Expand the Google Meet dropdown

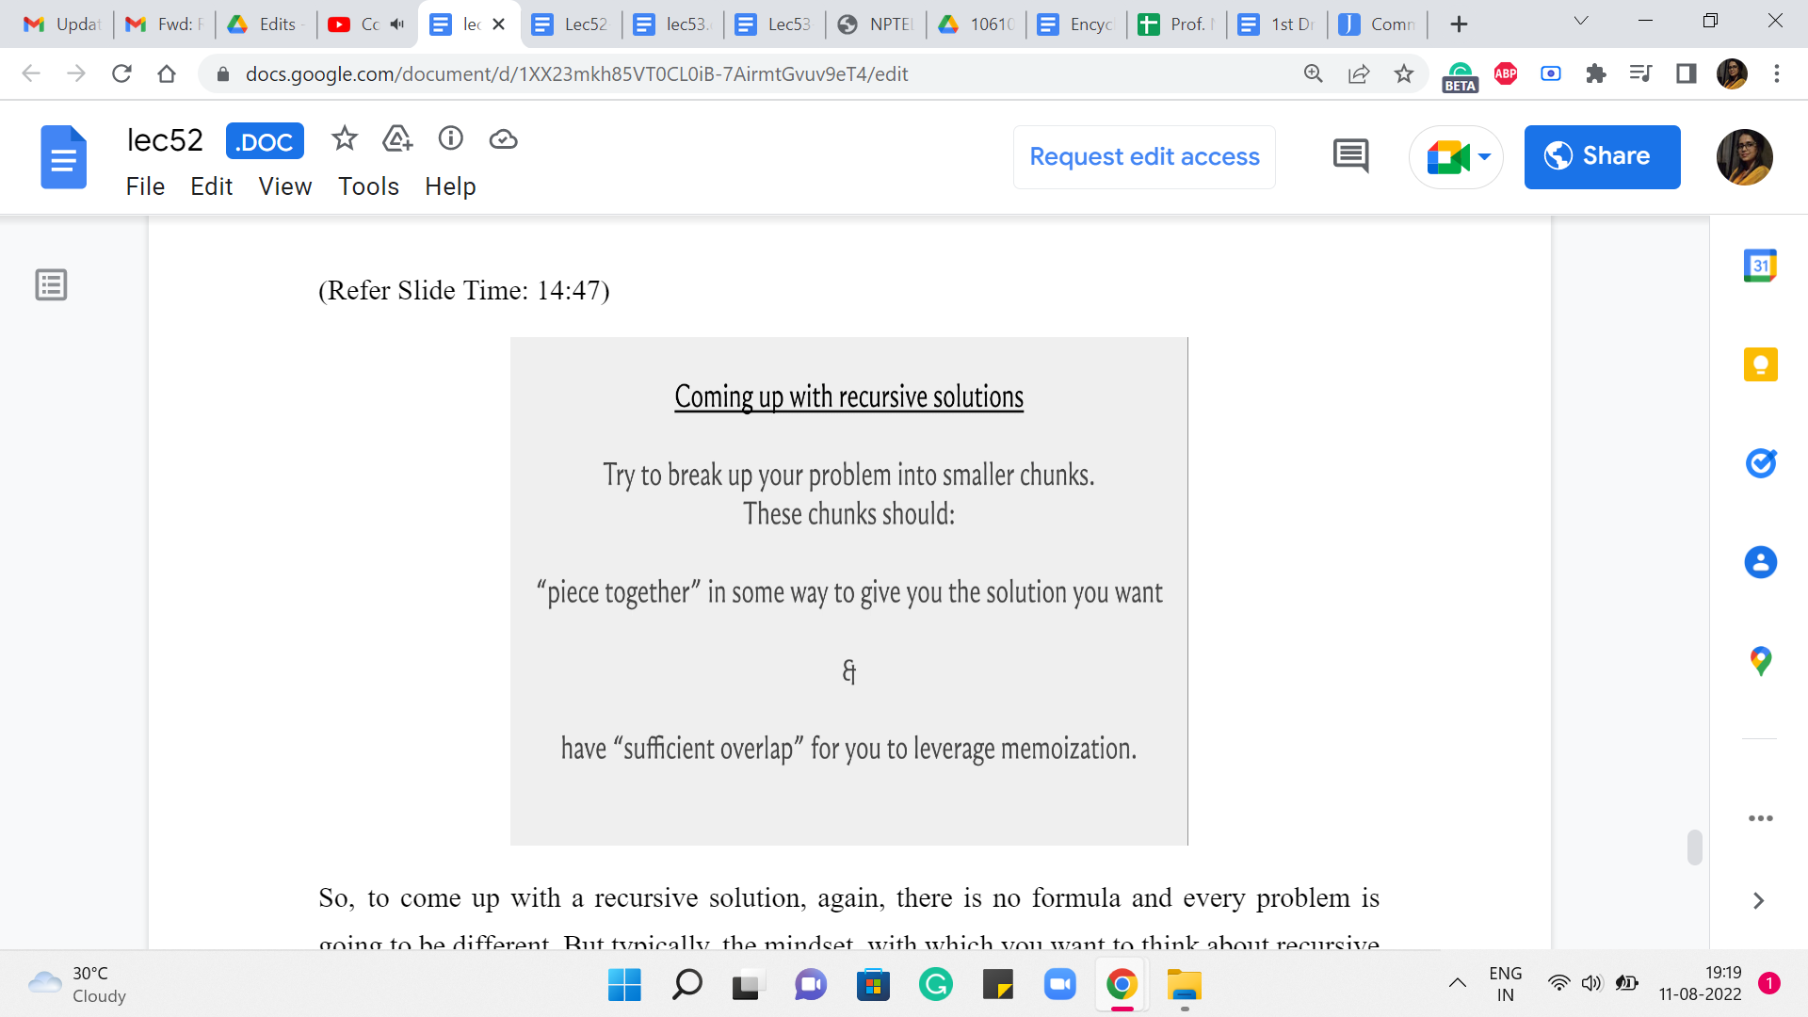click(x=1485, y=157)
